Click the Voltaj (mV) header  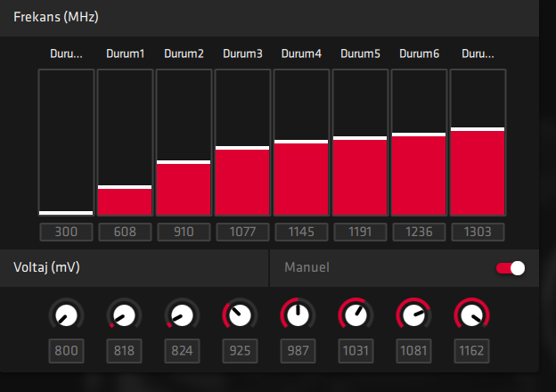tap(46, 267)
